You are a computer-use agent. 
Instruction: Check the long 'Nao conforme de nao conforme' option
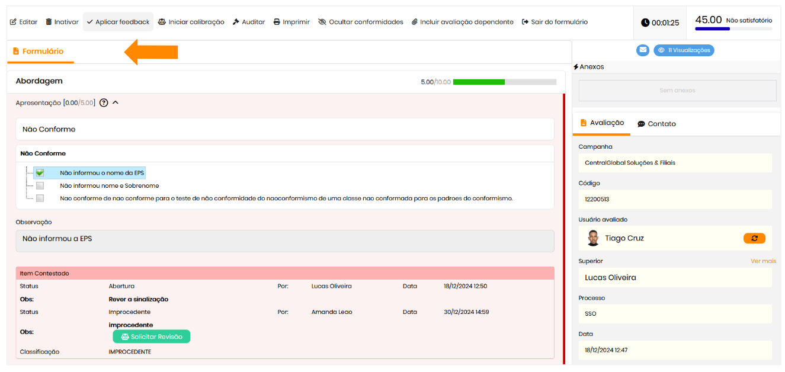click(40, 198)
